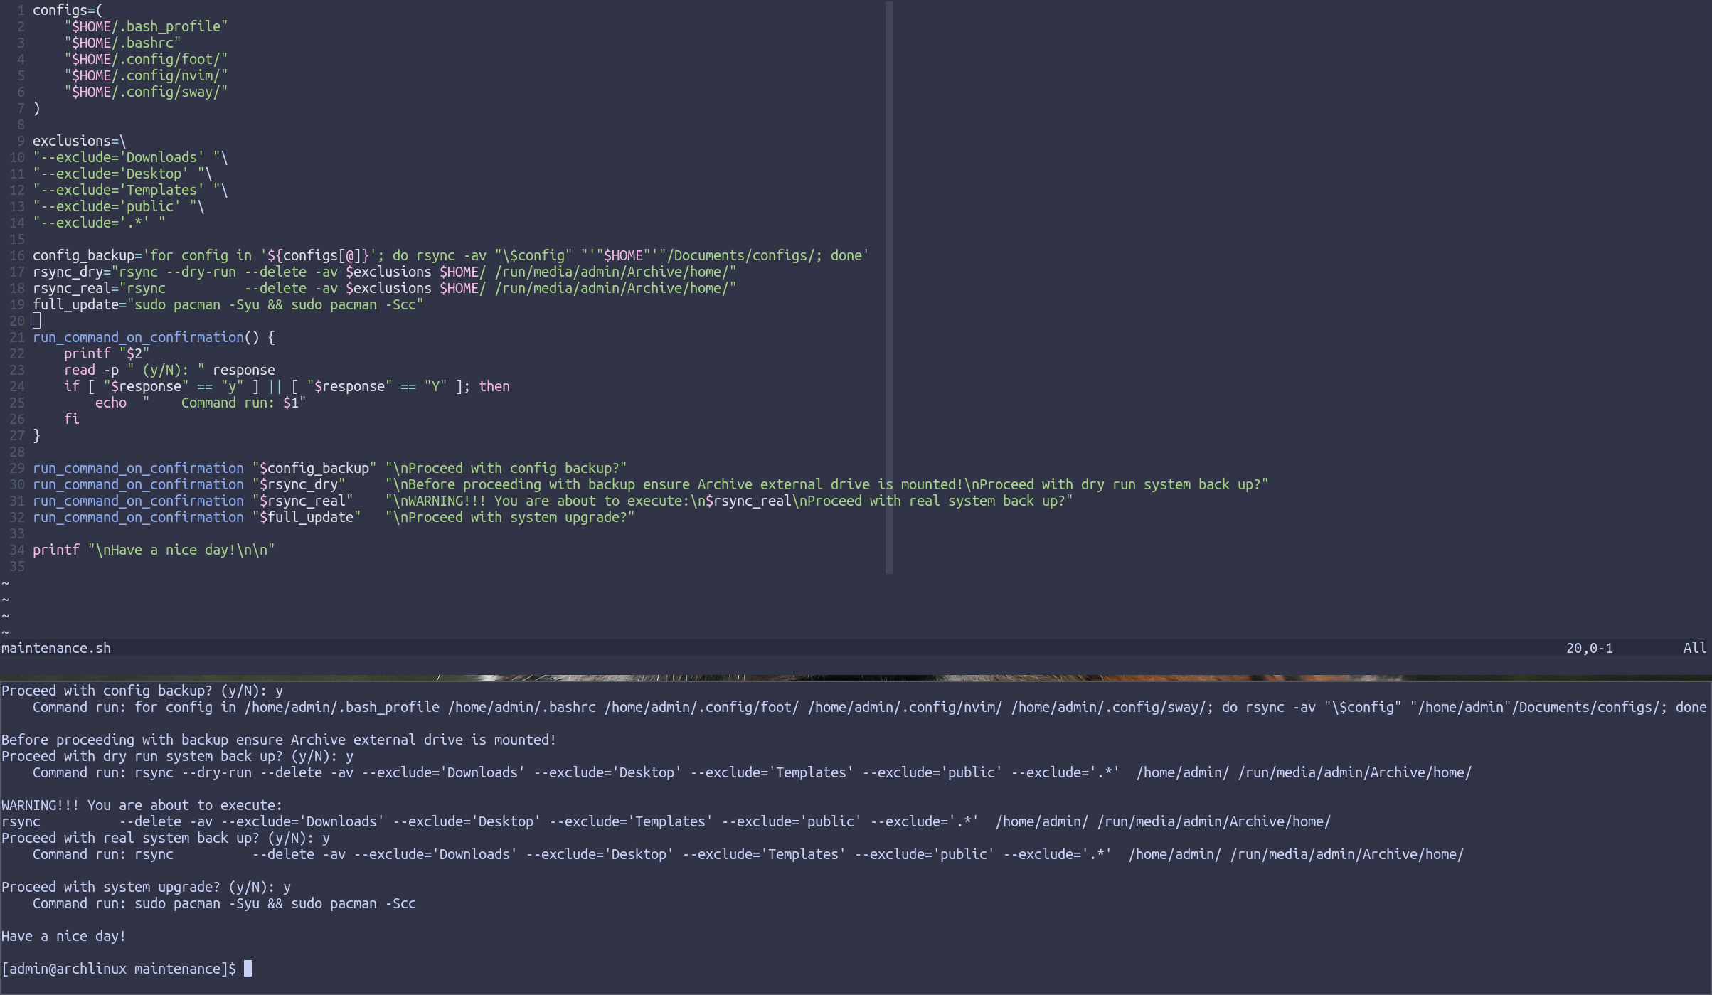Click the maintenance.sh filename in status line

(56, 648)
